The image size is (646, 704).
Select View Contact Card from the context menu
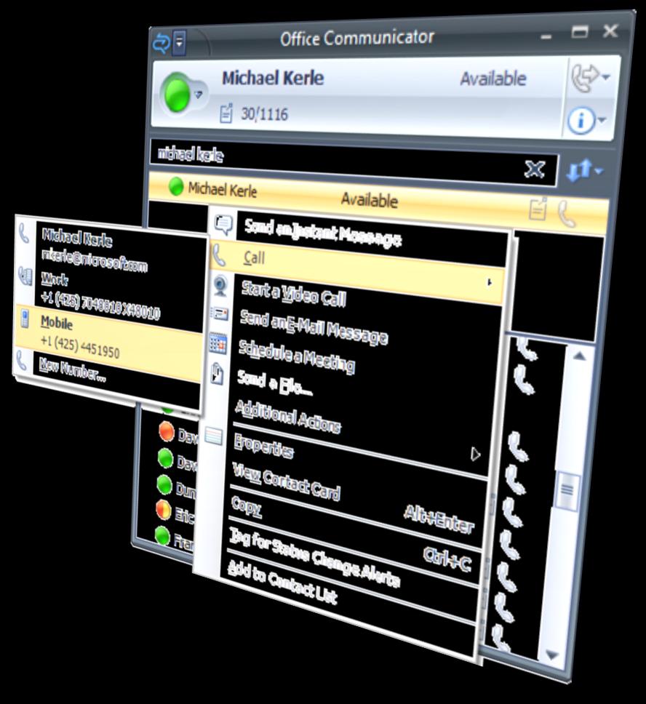286,481
